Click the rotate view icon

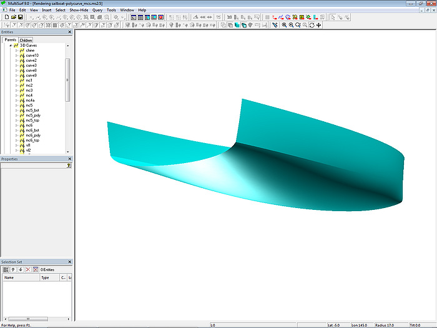click(x=312, y=25)
